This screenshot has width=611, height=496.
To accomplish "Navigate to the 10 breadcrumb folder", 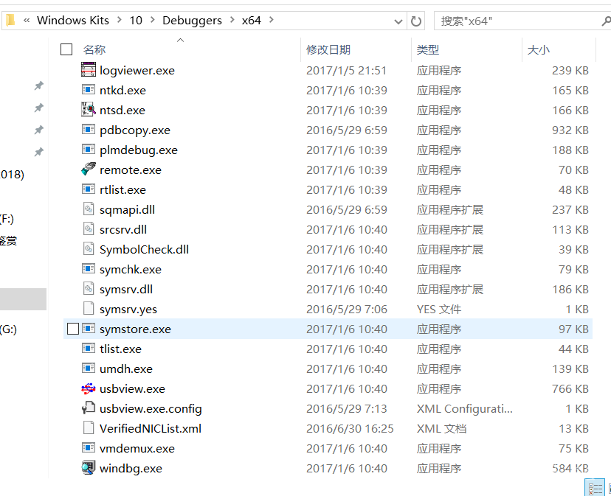I will tap(136, 20).
